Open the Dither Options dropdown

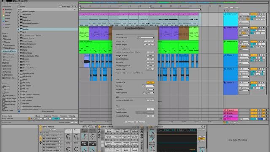coord(148,93)
